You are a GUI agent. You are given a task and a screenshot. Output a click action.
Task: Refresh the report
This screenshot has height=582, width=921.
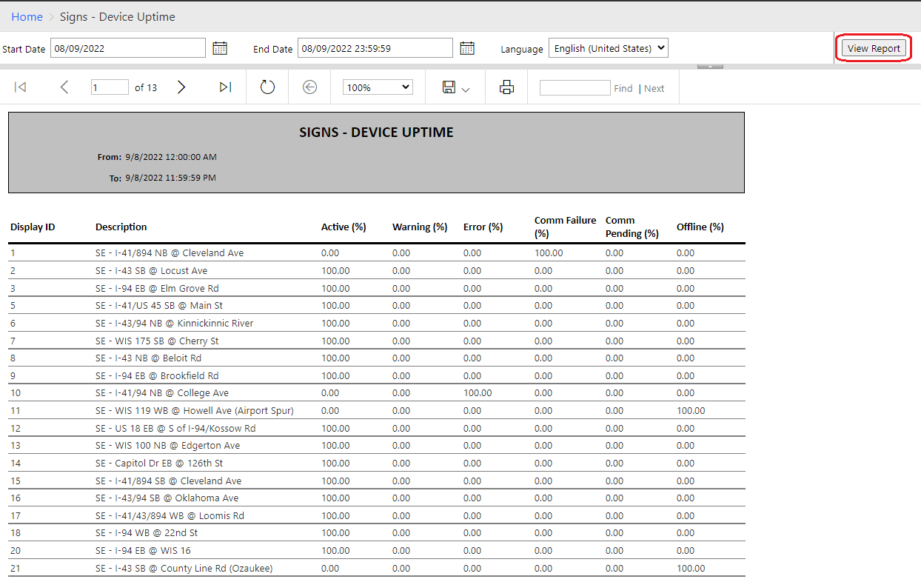point(267,87)
